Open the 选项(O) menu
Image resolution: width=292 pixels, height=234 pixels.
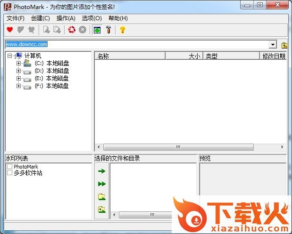[92, 18]
